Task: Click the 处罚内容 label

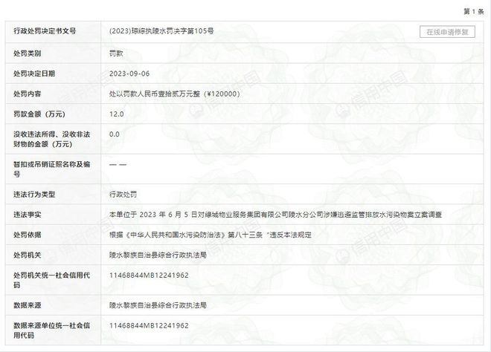Action: point(28,94)
